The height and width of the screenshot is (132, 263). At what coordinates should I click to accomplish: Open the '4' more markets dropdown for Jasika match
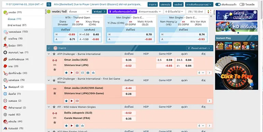[201, 73]
